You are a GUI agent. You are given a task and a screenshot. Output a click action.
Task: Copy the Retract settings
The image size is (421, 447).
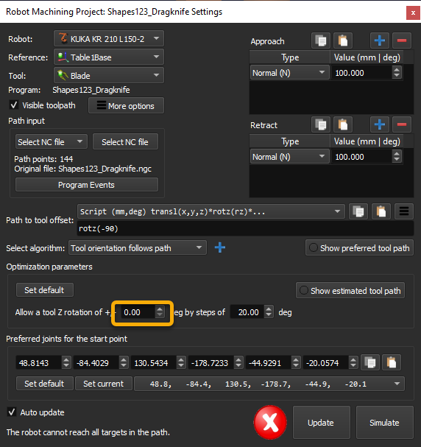pyautogui.click(x=321, y=124)
